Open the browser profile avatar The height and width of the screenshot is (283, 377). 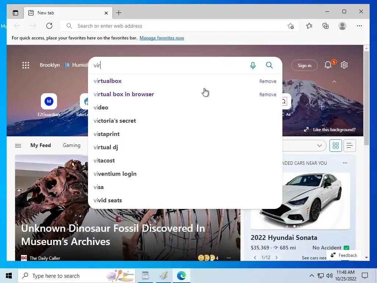342,26
